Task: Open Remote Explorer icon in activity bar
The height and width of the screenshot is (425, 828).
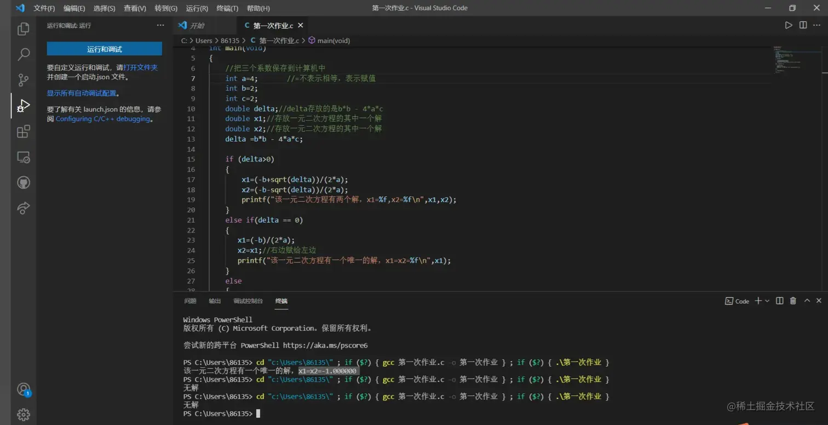Action: tap(24, 157)
